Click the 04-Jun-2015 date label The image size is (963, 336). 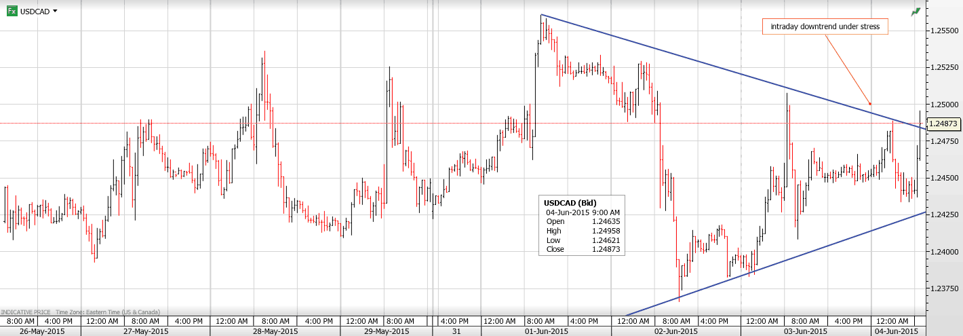pos(895,331)
